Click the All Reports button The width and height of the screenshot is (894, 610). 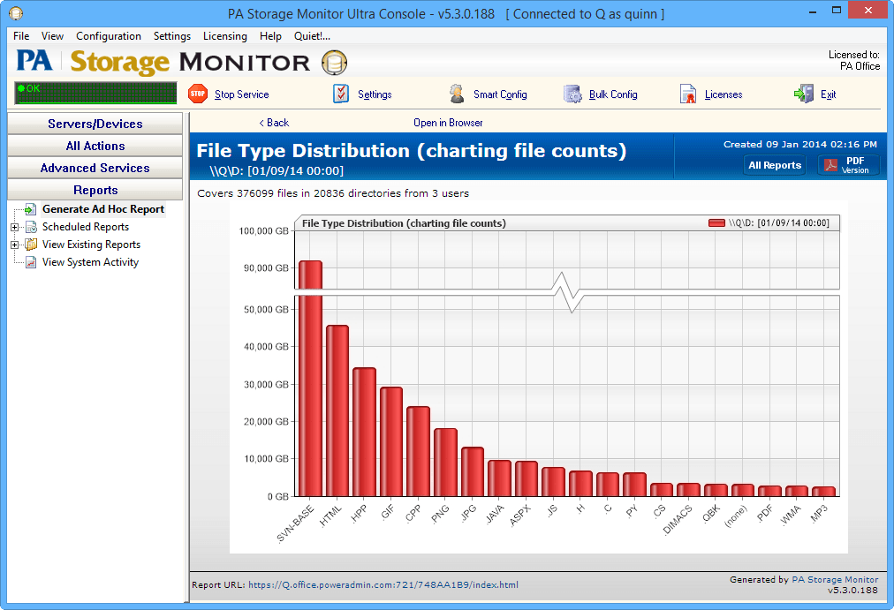point(775,165)
